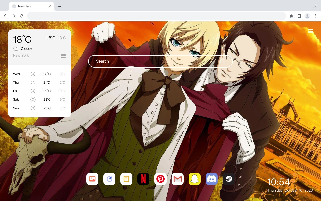The width and height of the screenshot is (321, 201).
Task: Open the yellow notes shortcut icon
Action: [x=126, y=179]
